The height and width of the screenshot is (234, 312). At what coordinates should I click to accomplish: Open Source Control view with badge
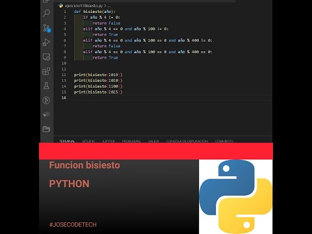tap(46, 28)
